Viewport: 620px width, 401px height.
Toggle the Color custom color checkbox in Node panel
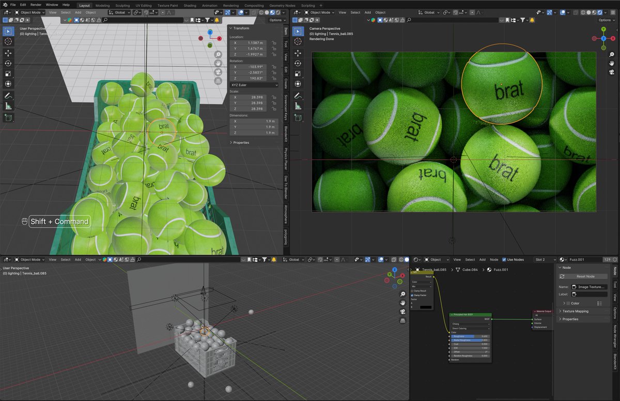[568, 303]
